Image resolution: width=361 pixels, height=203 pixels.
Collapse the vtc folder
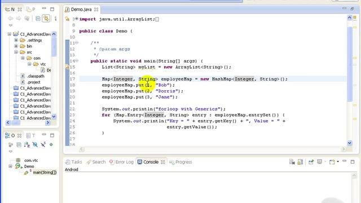pos(29,64)
